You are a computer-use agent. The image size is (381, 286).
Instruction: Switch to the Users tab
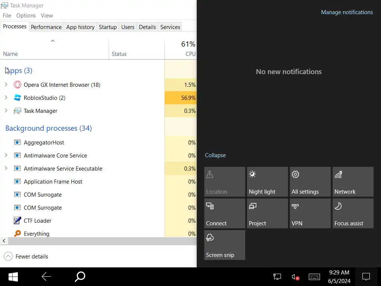(x=128, y=27)
